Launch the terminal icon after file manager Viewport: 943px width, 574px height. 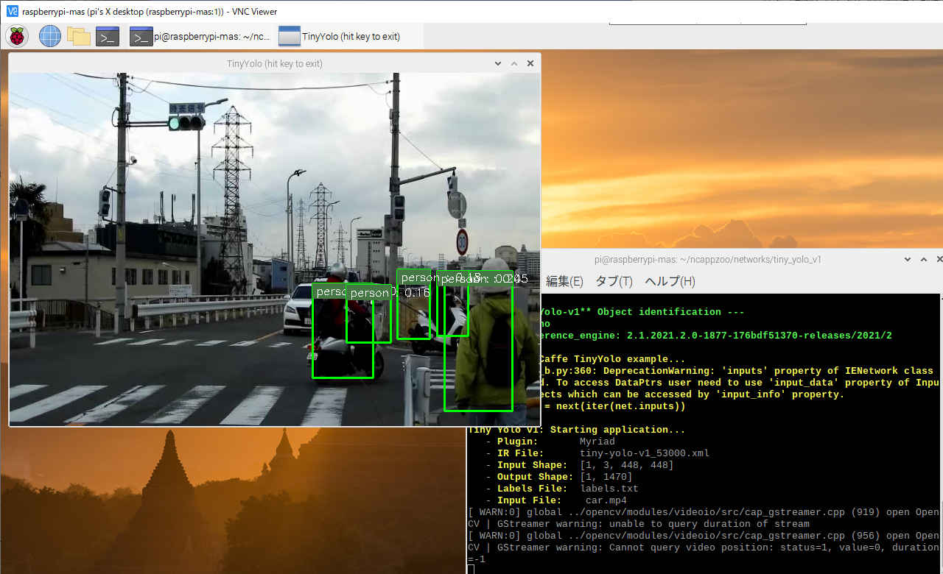click(x=108, y=36)
